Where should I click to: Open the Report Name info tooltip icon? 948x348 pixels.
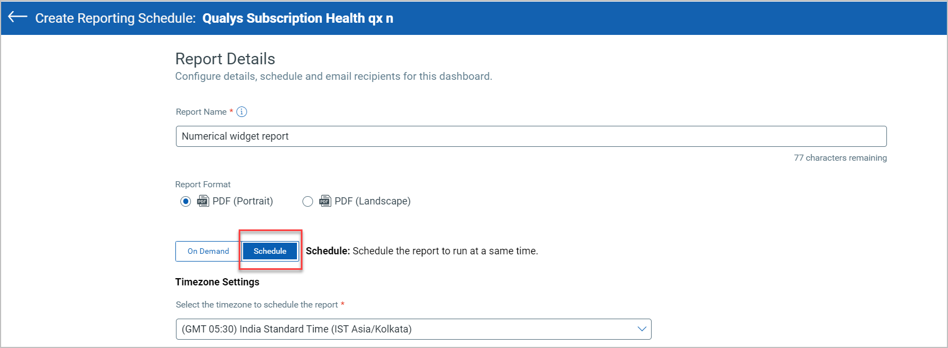[x=241, y=112]
